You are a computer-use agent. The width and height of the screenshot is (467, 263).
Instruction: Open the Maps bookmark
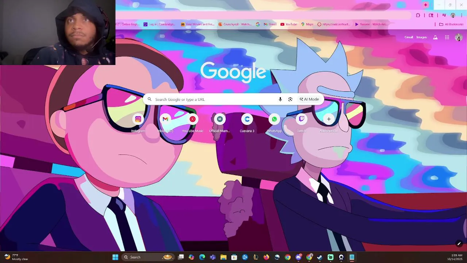(307, 24)
